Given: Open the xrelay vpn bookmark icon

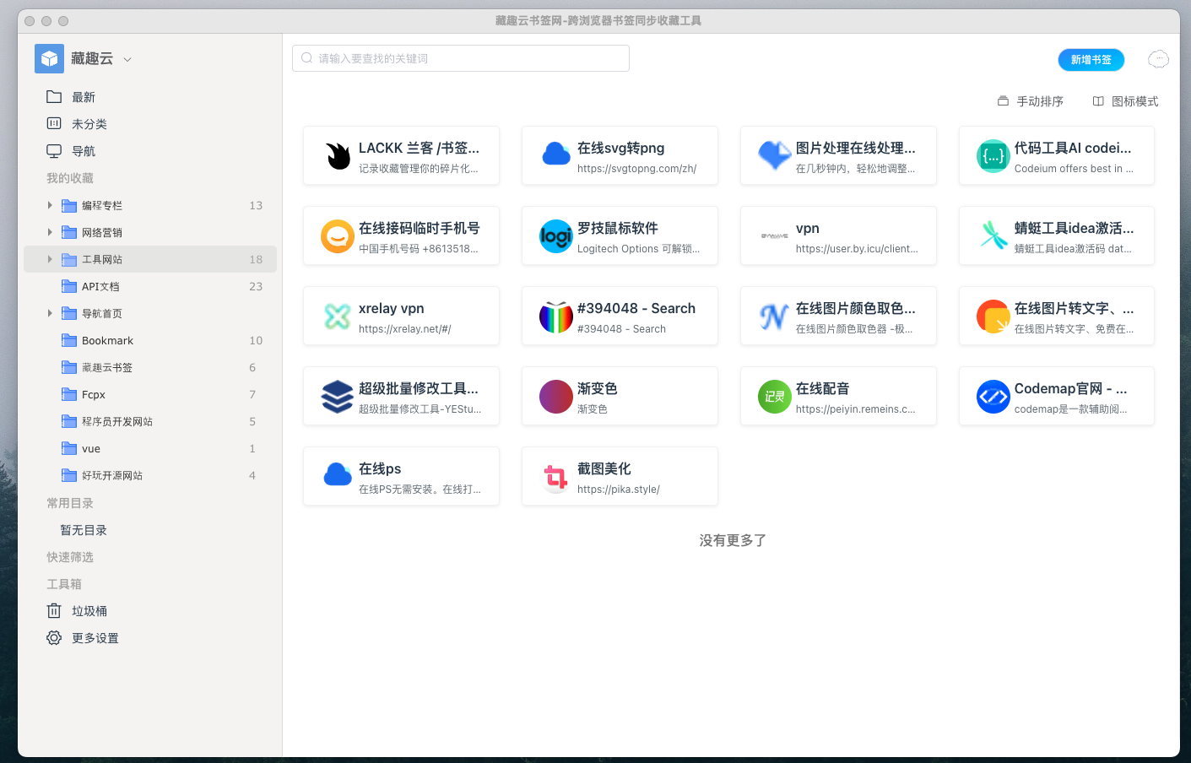Looking at the screenshot, I should point(338,316).
